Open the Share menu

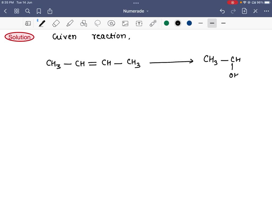click(50, 11)
